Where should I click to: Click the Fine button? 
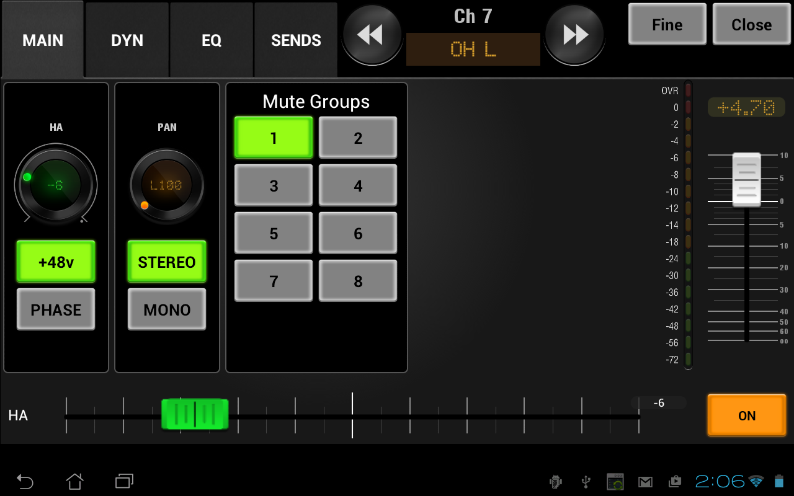point(667,24)
